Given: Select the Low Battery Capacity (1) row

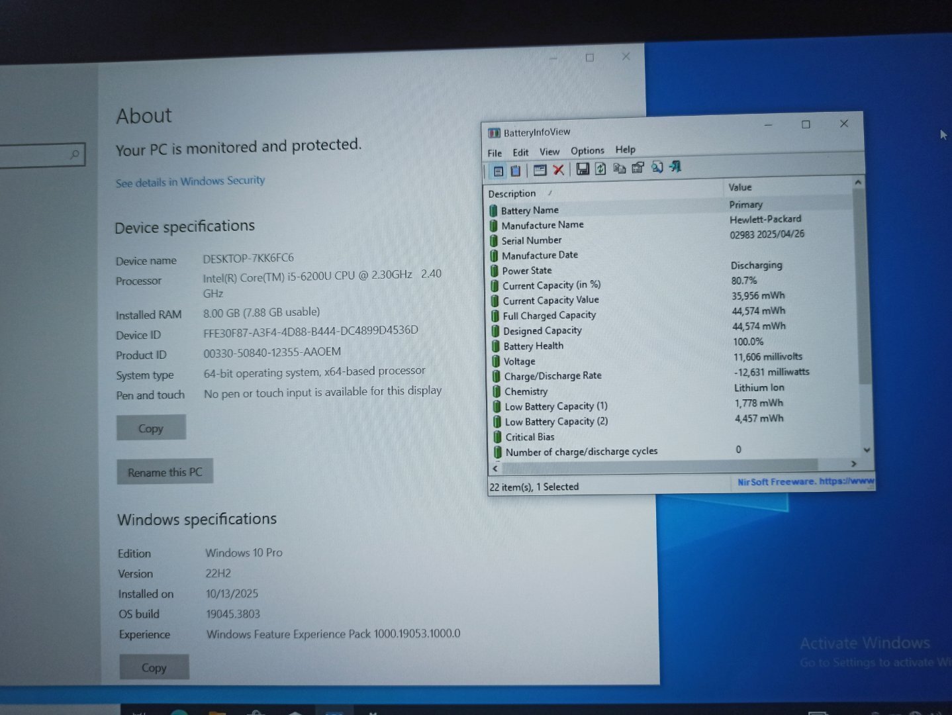Looking at the screenshot, I should 675,405.
